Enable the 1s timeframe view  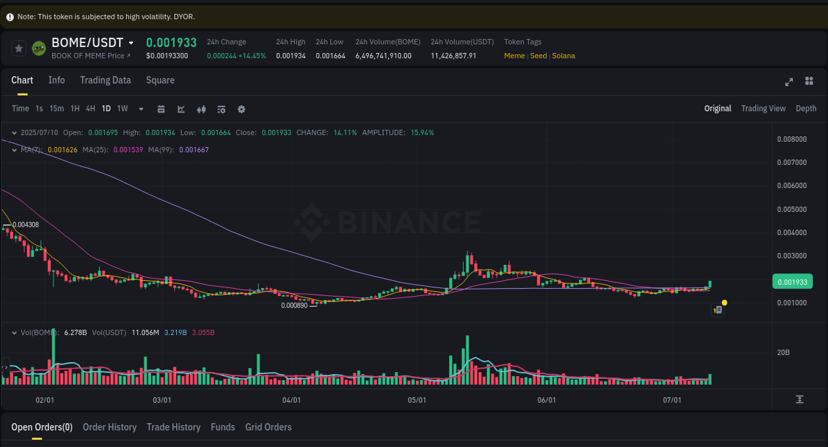point(38,109)
